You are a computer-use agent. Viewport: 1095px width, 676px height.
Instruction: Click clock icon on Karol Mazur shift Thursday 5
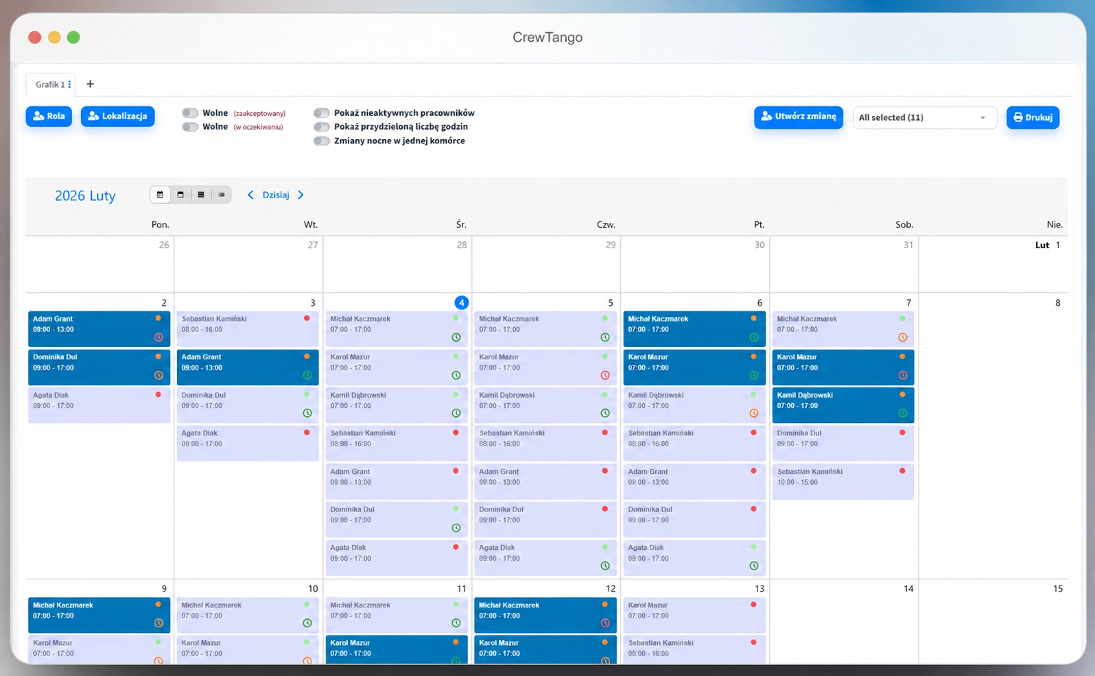(605, 375)
